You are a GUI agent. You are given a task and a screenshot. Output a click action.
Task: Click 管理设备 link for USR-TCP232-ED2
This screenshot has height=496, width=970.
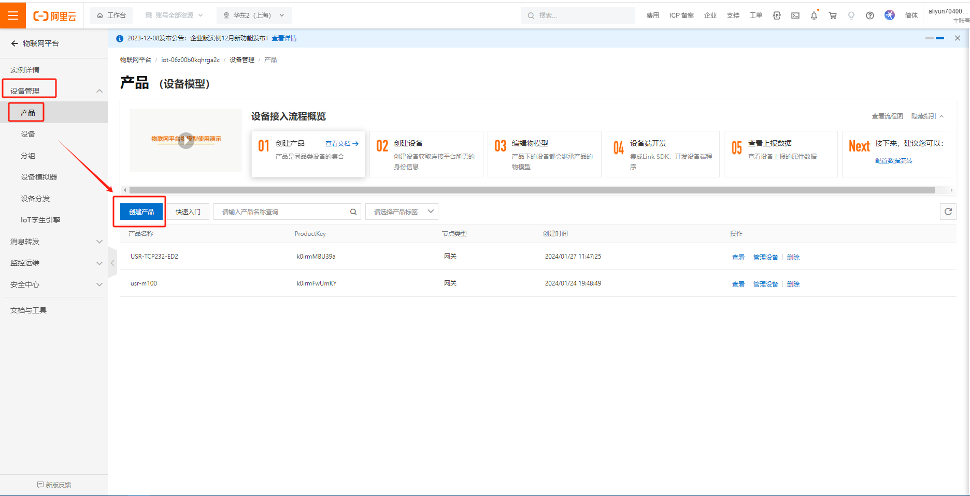[765, 257]
